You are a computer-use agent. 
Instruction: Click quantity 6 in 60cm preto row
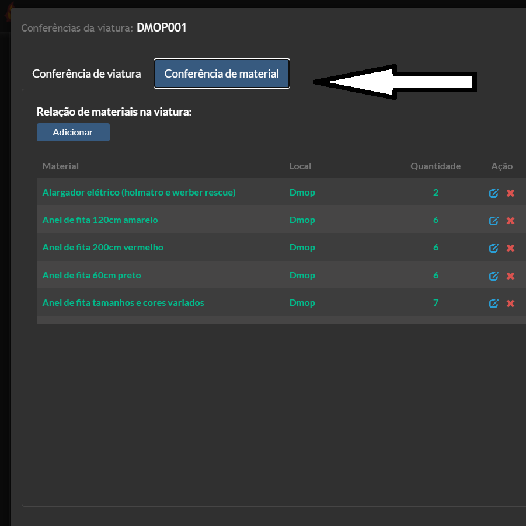(436, 275)
